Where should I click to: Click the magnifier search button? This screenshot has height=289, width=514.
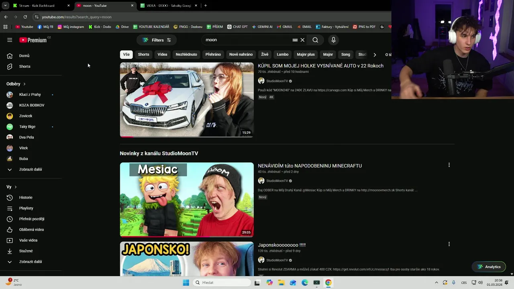tap(315, 40)
